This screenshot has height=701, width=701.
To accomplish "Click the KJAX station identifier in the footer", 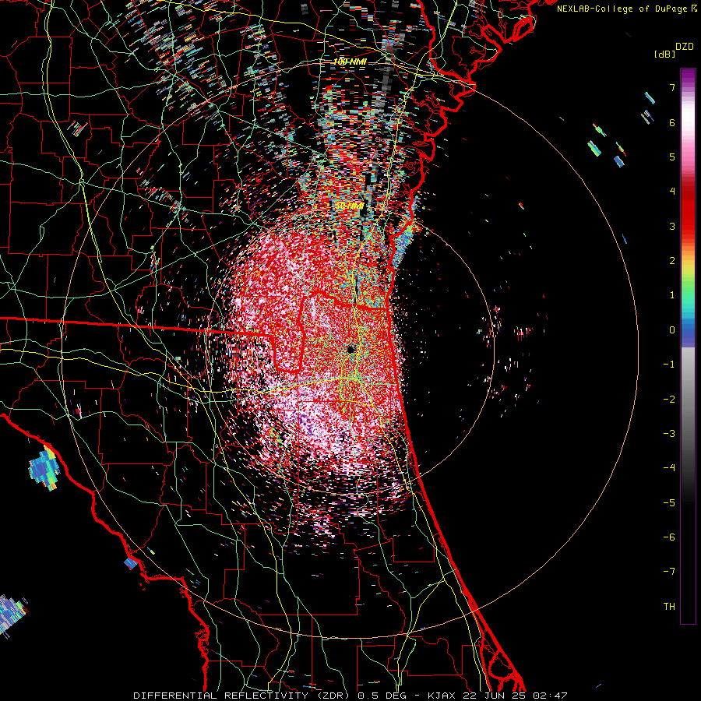I will coord(442,696).
